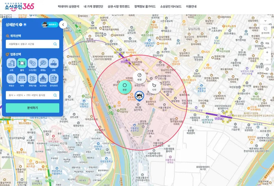Choose the 수리/개인 category gear icon
The image size is (274, 186).
(33, 63)
